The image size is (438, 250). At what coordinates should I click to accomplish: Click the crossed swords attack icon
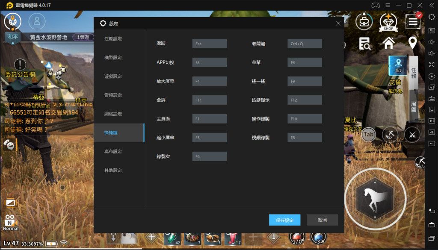pos(412,135)
